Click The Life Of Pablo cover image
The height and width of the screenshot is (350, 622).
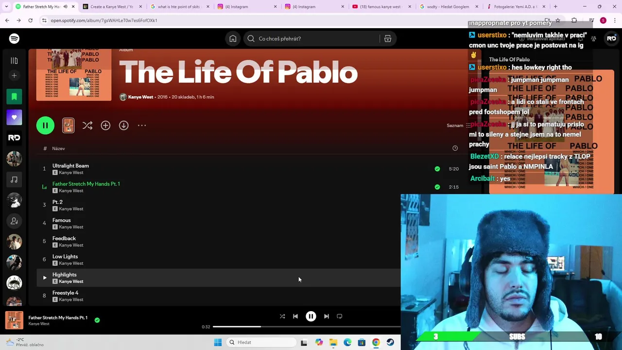74,75
